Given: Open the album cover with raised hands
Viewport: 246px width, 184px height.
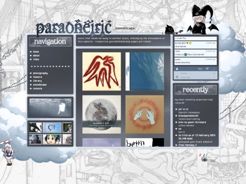Looking at the screenshot, I should tap(145, 114).
